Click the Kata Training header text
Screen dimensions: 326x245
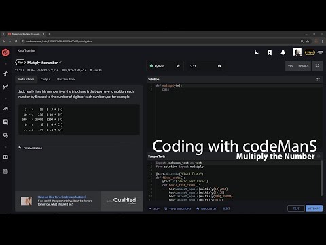26,50
